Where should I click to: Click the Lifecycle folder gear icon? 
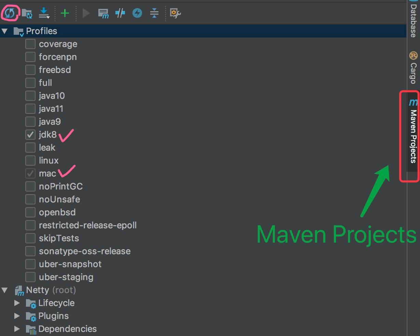[31, 303]
